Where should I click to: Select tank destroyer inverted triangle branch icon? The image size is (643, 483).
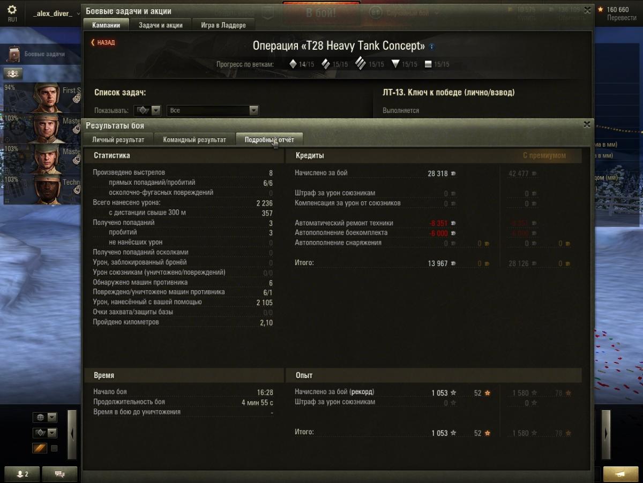coord(395,64)
